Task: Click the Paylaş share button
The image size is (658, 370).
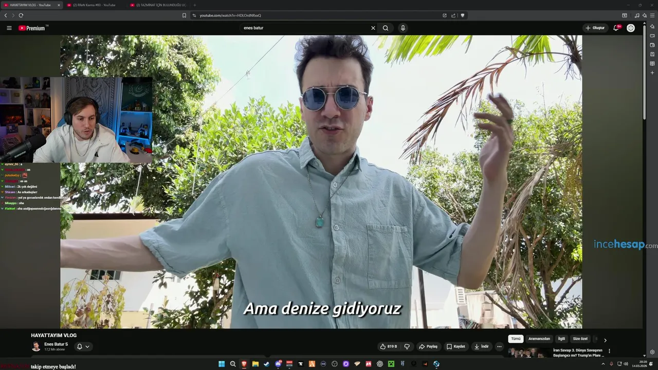Action: pyautogui.click(x=429, y=346)
